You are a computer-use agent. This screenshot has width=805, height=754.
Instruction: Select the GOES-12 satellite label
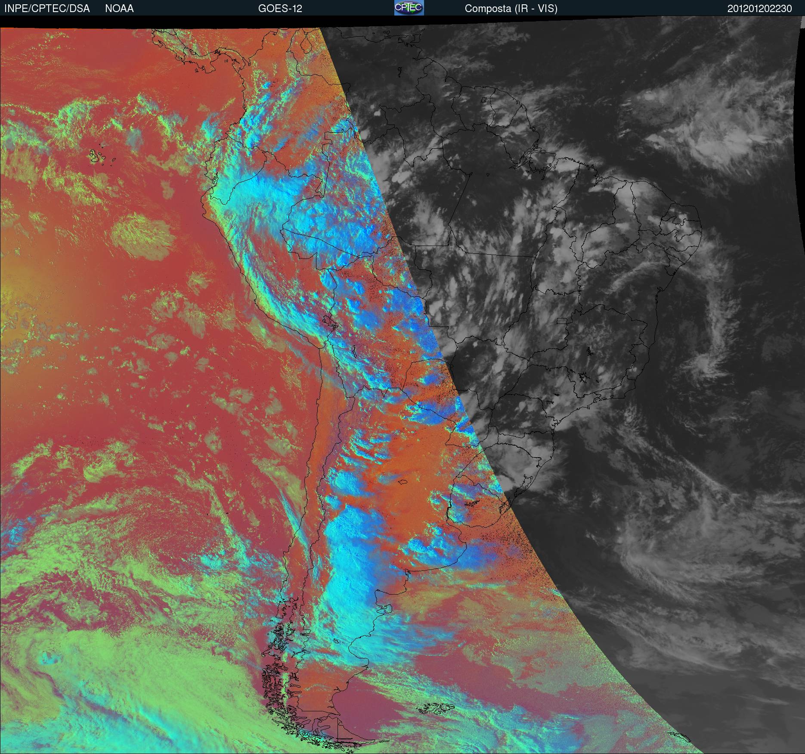pyautogui.click(x=280, y=9)
